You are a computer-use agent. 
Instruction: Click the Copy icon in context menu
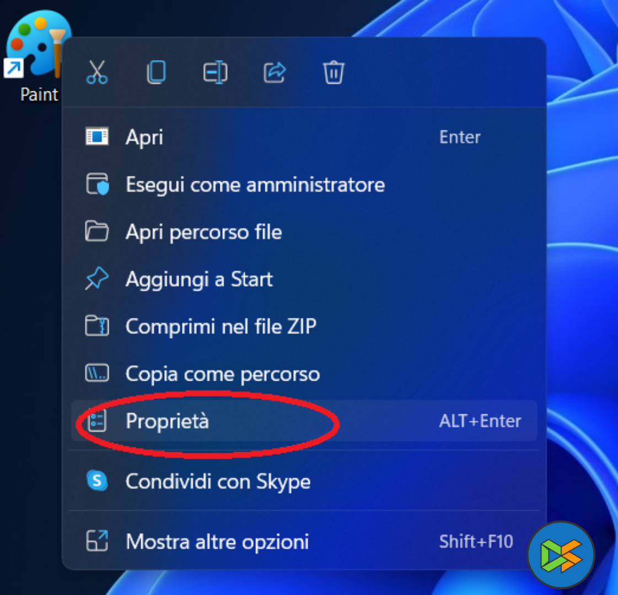(156, 73)
